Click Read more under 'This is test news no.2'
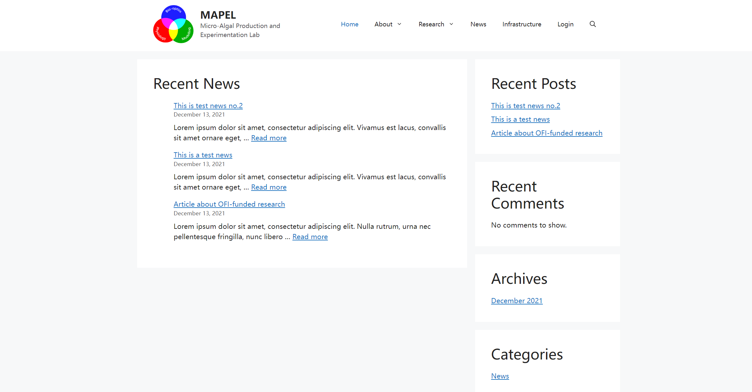Viewport: 752px width, 392px height. pyautogui.click(x=269, y=138)
